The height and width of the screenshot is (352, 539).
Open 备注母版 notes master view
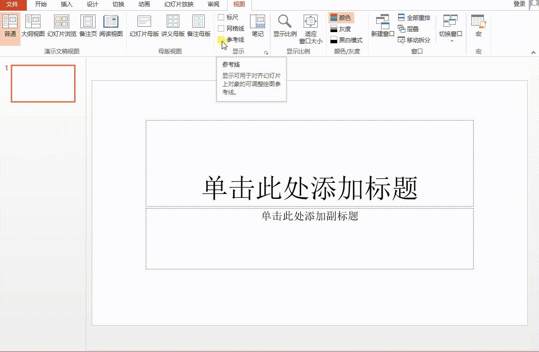(198, 27)
